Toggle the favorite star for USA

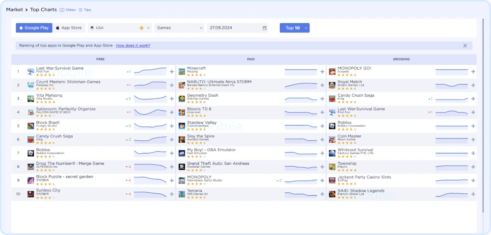(x=141, y=28)
